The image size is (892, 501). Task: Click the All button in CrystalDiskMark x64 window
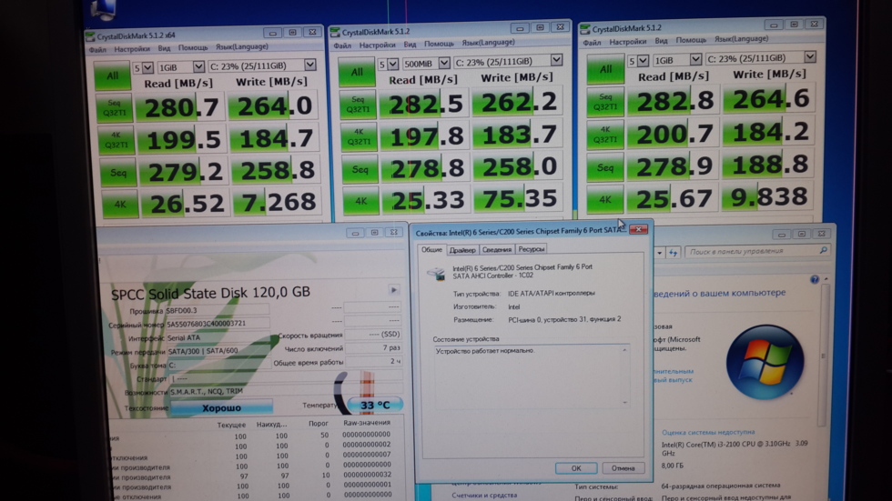coord(112,76)
